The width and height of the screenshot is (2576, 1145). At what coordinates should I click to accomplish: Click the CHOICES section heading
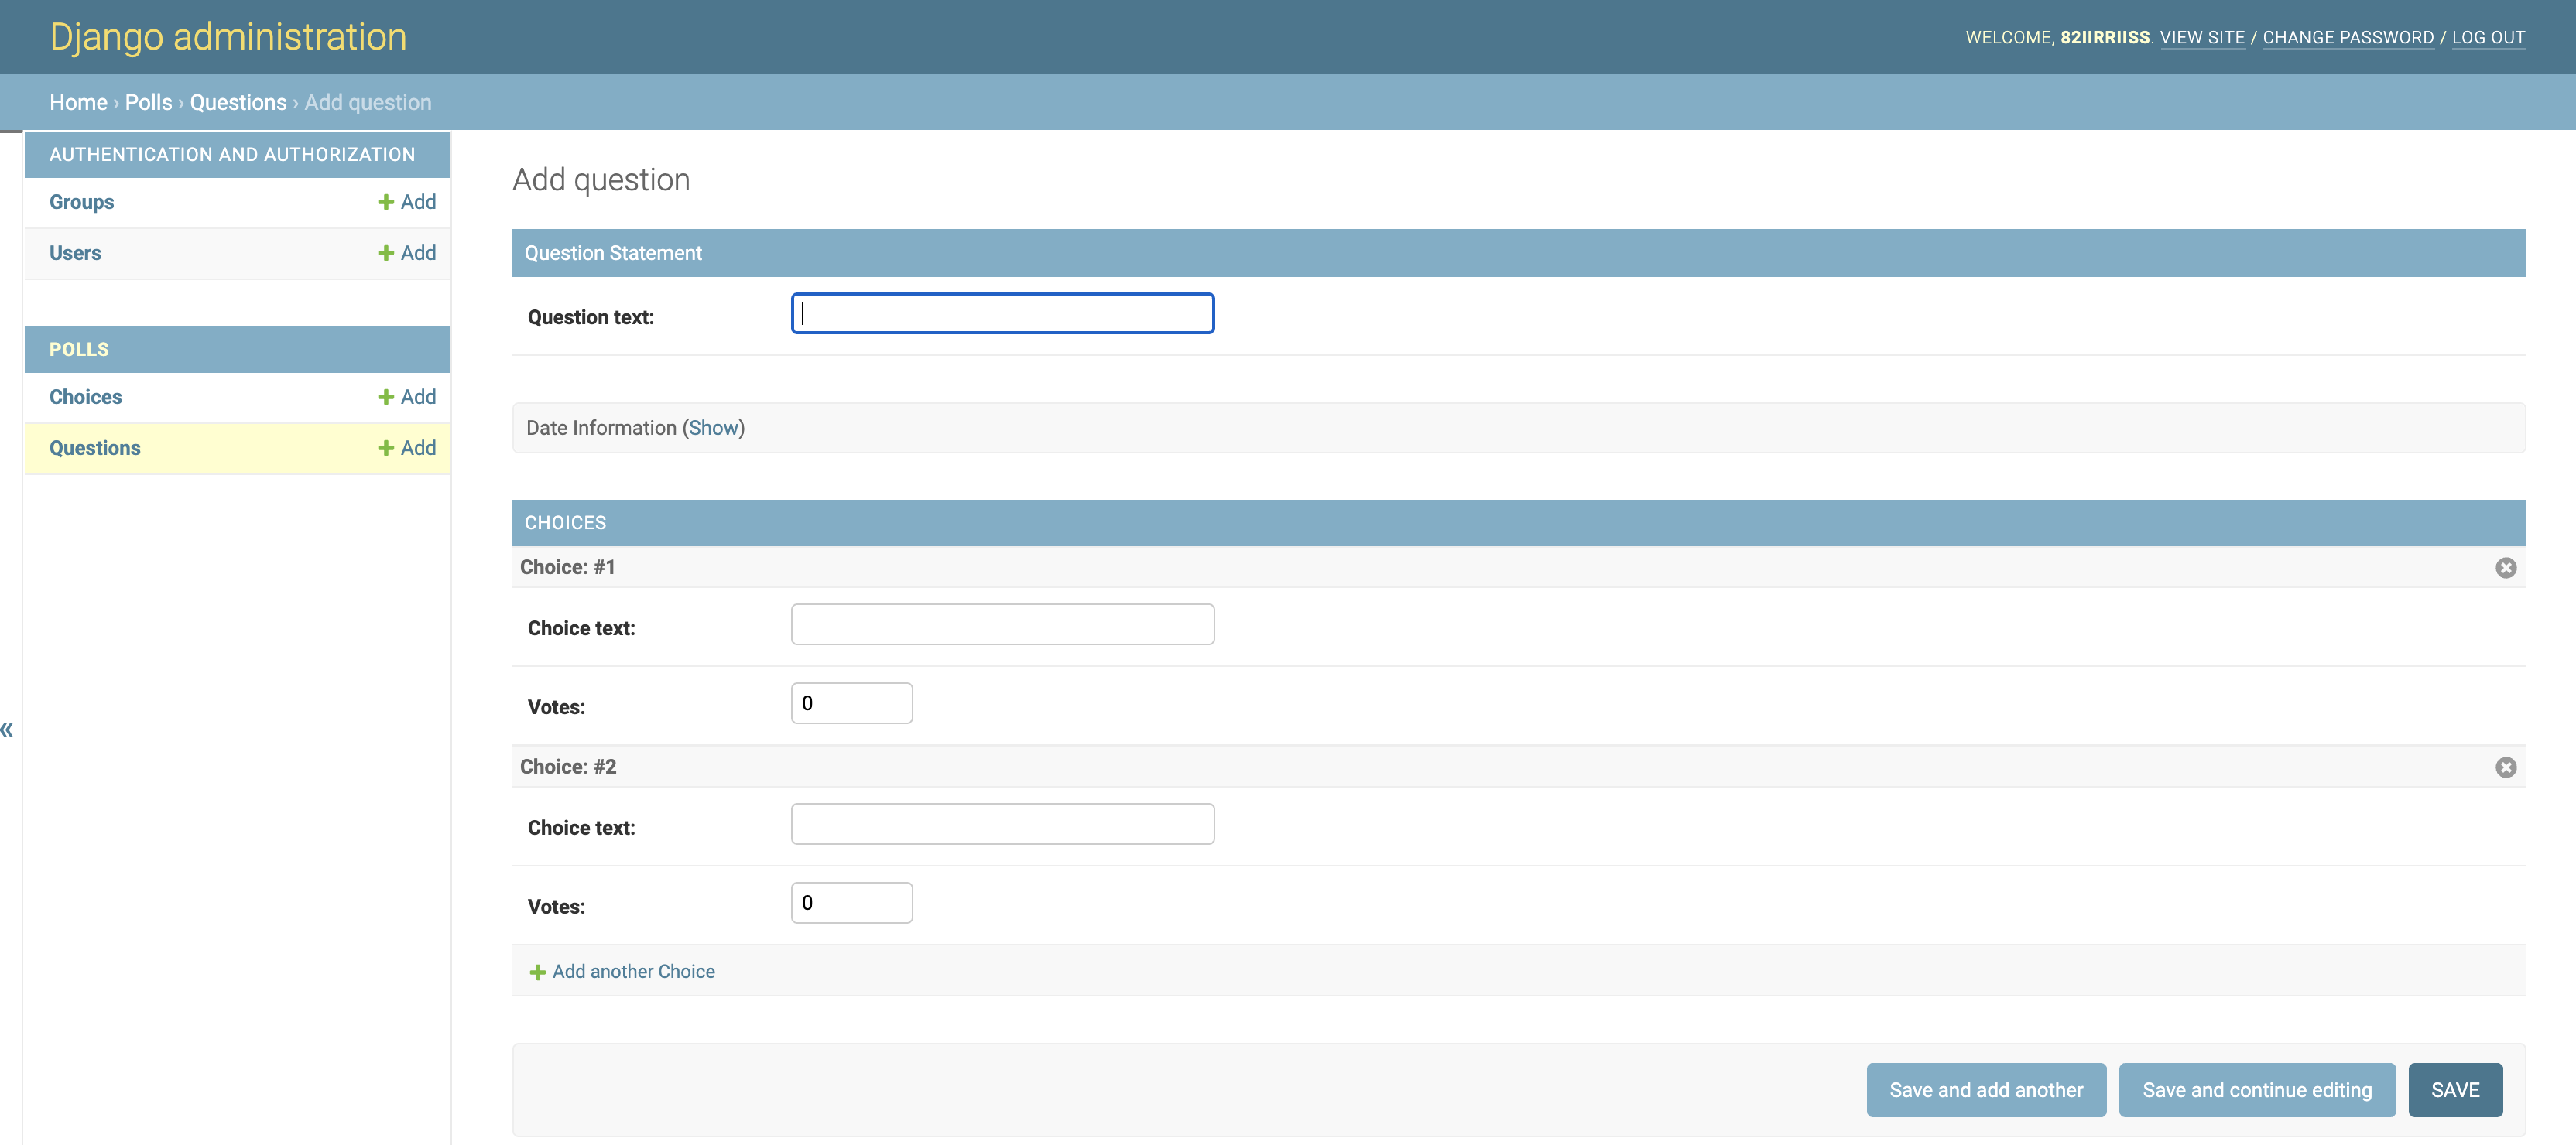point(565,522)
